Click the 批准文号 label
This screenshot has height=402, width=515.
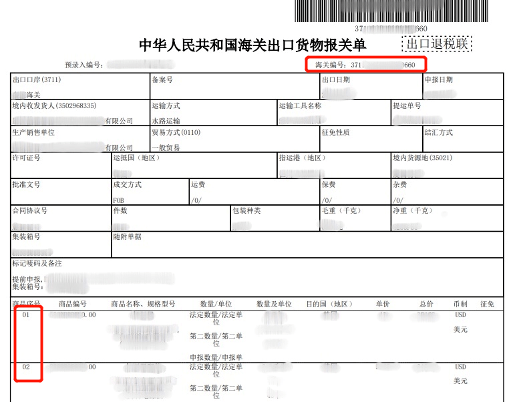(26, 184)
